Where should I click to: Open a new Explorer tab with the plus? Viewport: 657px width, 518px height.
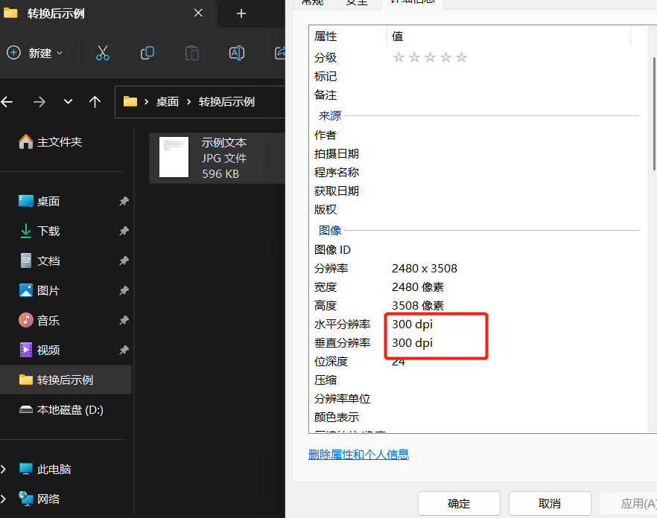point(240,13)
